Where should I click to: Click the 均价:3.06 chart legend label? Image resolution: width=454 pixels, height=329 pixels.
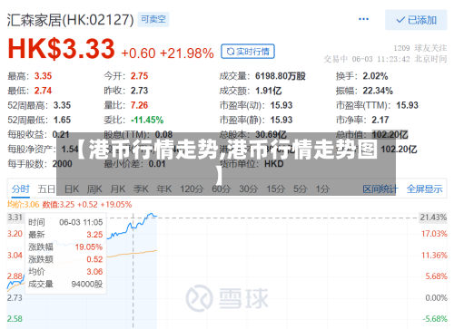pyautogui.click(x=24, y=205)
